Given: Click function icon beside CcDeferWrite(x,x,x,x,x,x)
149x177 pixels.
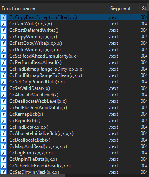Looking at the screenshot, I should pyautogui.click(x=4, y=50).
